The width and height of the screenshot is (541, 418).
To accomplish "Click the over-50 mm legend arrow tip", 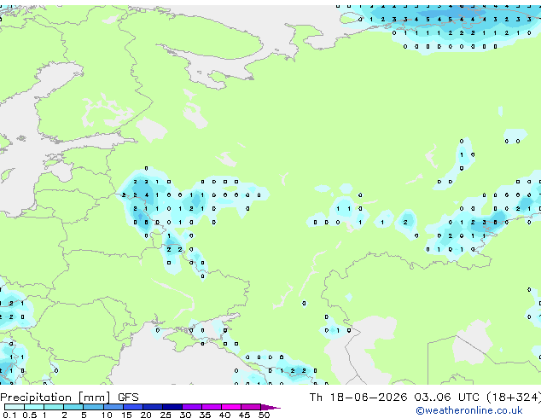I will (270, 408).
